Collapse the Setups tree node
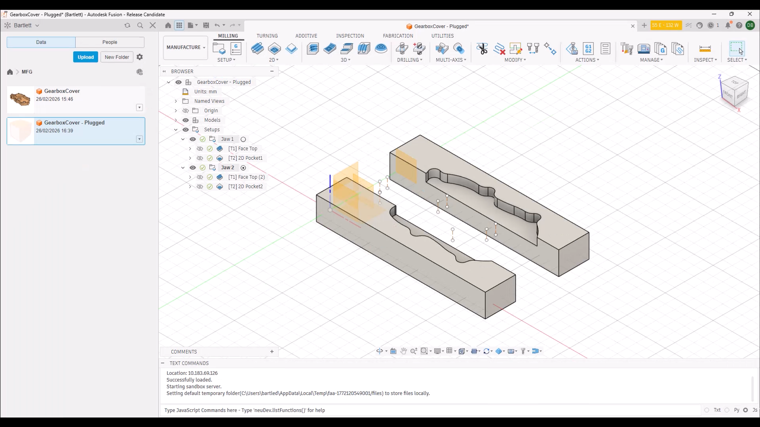This screenshot has height=427, width=760. point(176,130)
